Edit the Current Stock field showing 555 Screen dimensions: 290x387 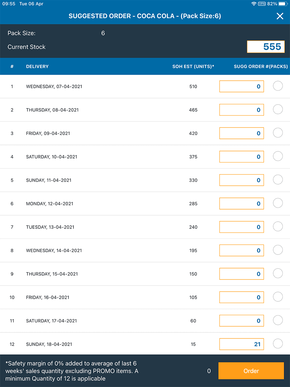(x=266, y=47)
